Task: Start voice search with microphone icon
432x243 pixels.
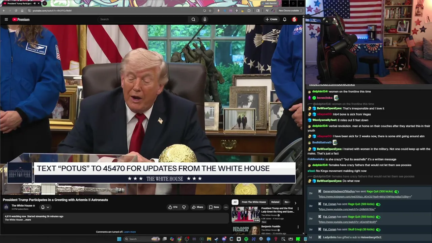Action: pyautogui.click(x=205, y=20)
